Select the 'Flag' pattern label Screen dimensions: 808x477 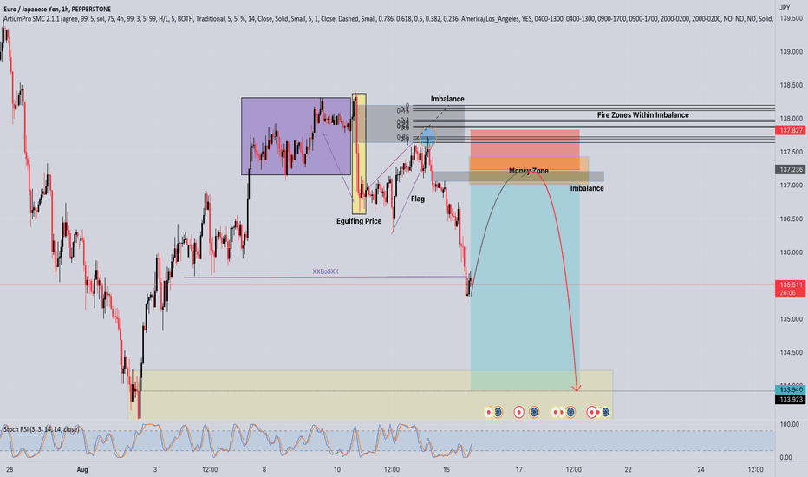click(x=418, y=199)
